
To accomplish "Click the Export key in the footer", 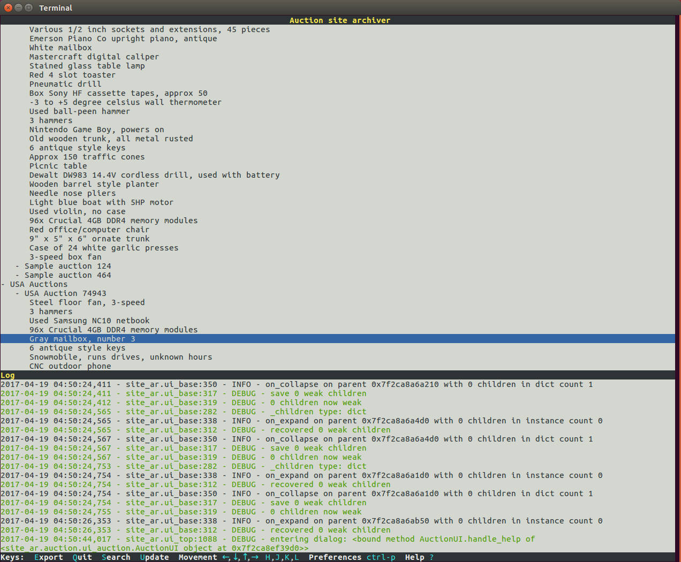I will [48, 557].
